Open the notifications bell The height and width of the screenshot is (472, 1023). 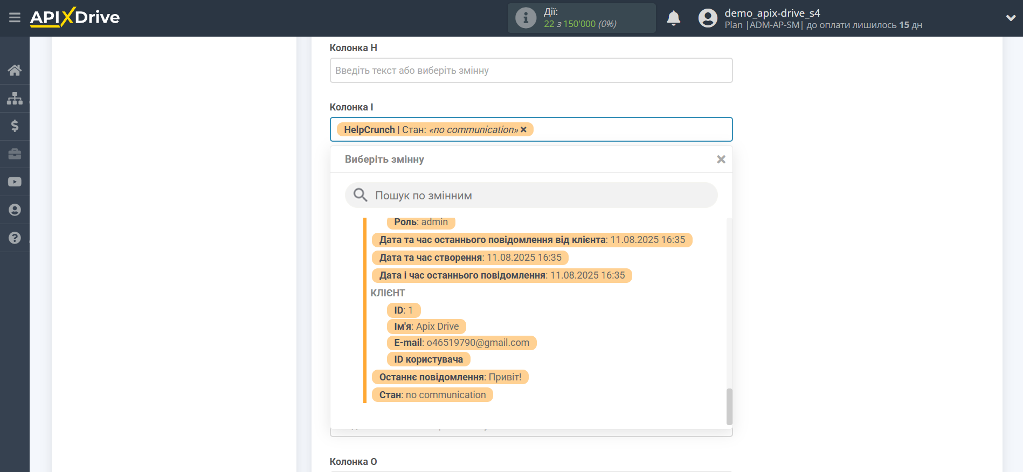pyautogui.click(x=673, y=18)
